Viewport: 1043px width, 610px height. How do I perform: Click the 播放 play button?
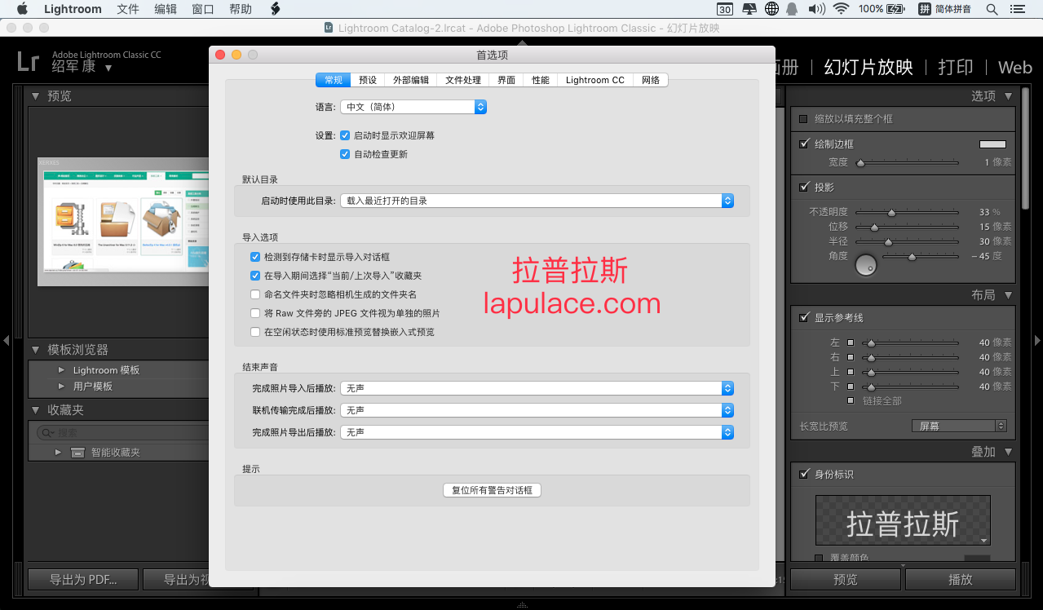[x=960, y=579]
